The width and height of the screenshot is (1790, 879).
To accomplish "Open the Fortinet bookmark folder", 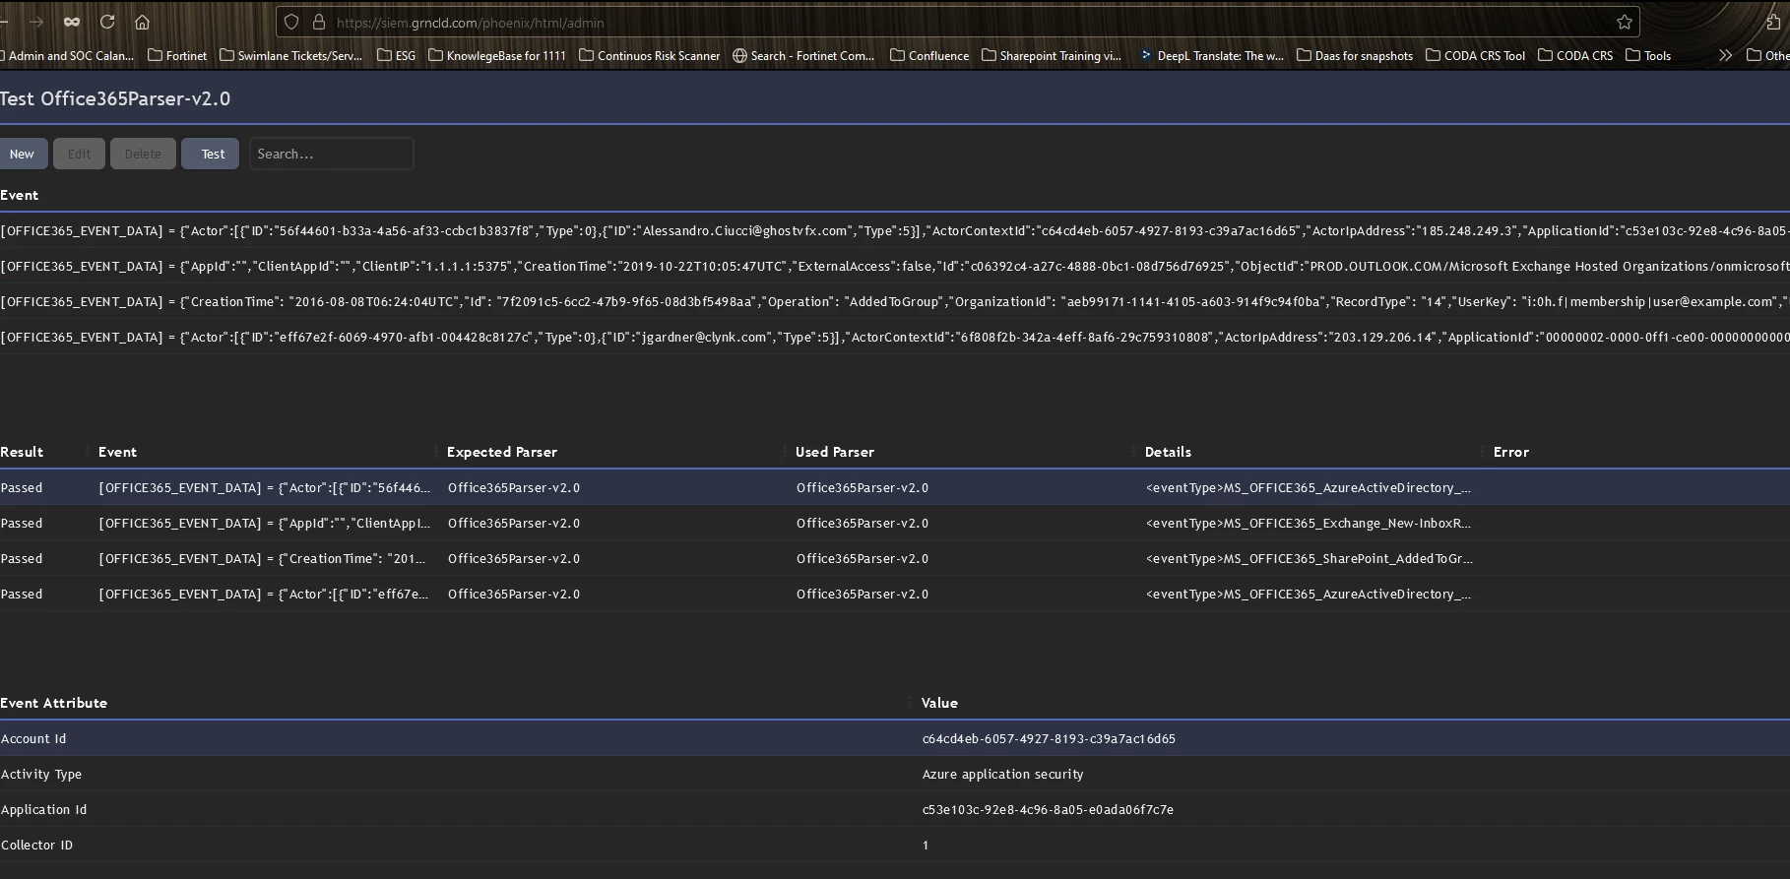I will point(177,56).
